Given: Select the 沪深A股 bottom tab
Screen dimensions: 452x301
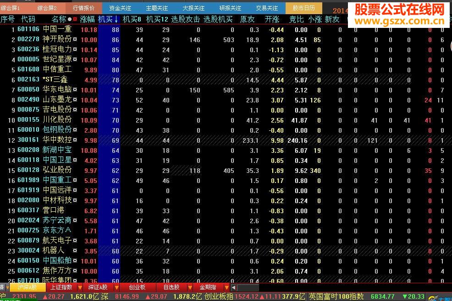Looking at the screenshot, I should tap(27, 287).
